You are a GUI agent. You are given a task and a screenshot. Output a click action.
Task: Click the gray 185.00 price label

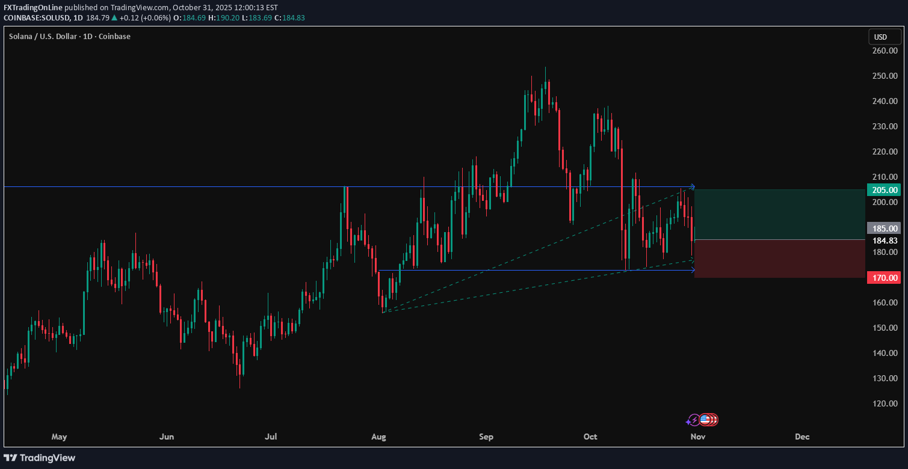[885, 228]
